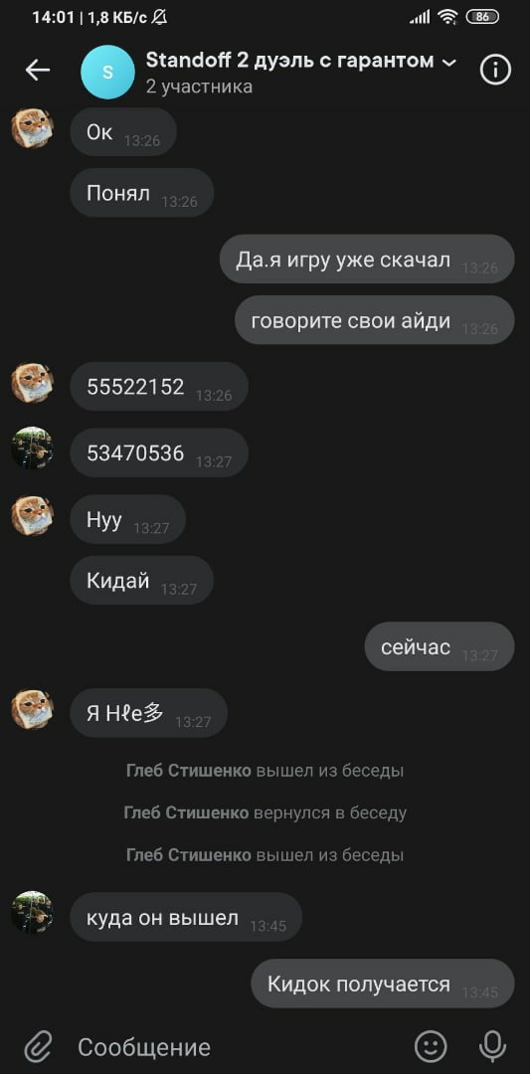This screenshot has width=530, height=1074.
Task: Open Standoff 2 дуэль с гарантом title
Action: (289, 61)
